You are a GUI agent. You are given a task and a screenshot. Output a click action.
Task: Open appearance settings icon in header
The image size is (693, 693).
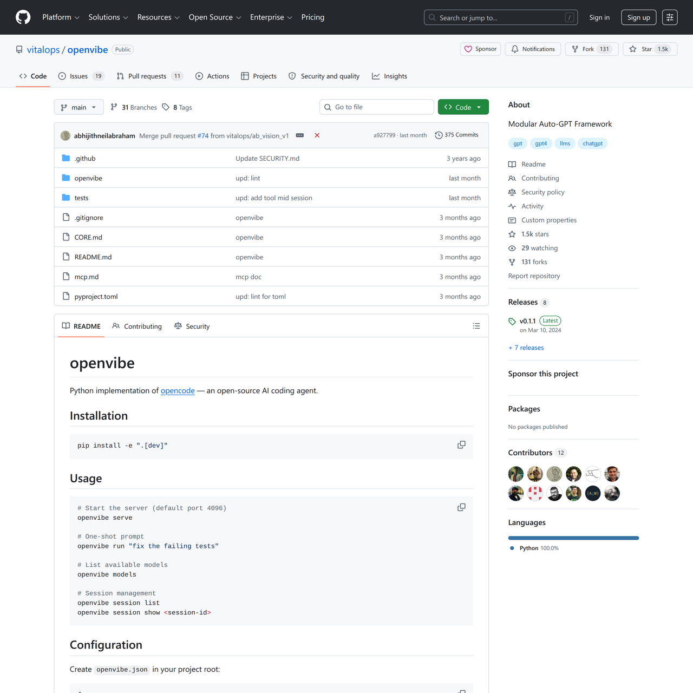[x=670, y=17]
